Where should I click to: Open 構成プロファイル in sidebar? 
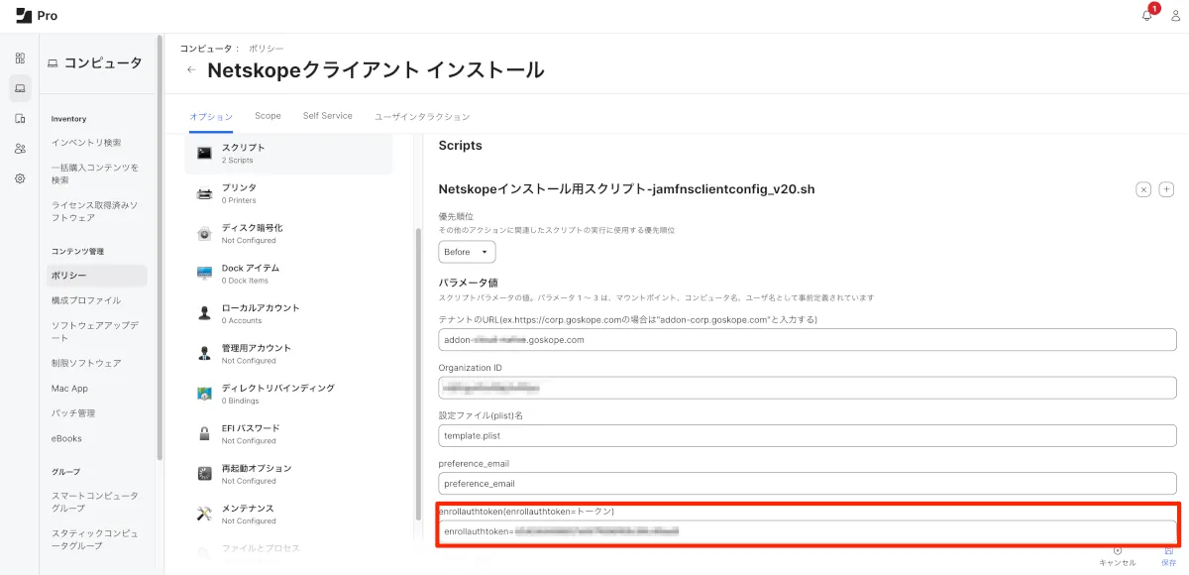pyautogui.click(x=86, y=300)
